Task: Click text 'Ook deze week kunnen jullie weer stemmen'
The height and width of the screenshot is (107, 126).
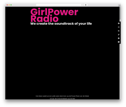Action: tap(51, 96)
